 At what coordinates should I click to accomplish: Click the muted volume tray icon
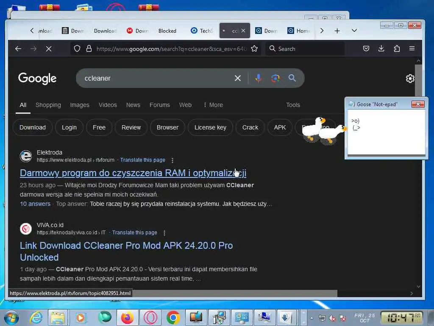point(332,318)
